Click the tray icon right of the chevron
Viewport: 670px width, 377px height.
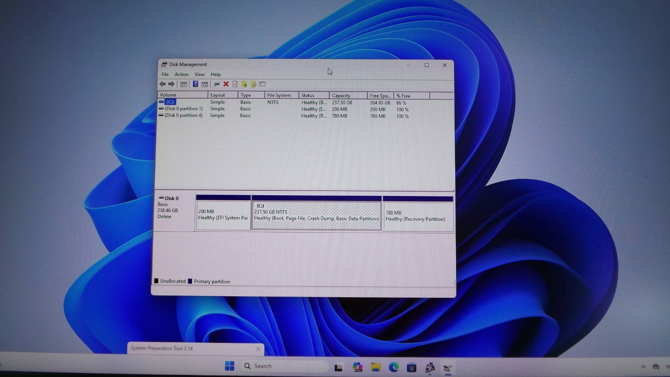[x=656, y=367]
